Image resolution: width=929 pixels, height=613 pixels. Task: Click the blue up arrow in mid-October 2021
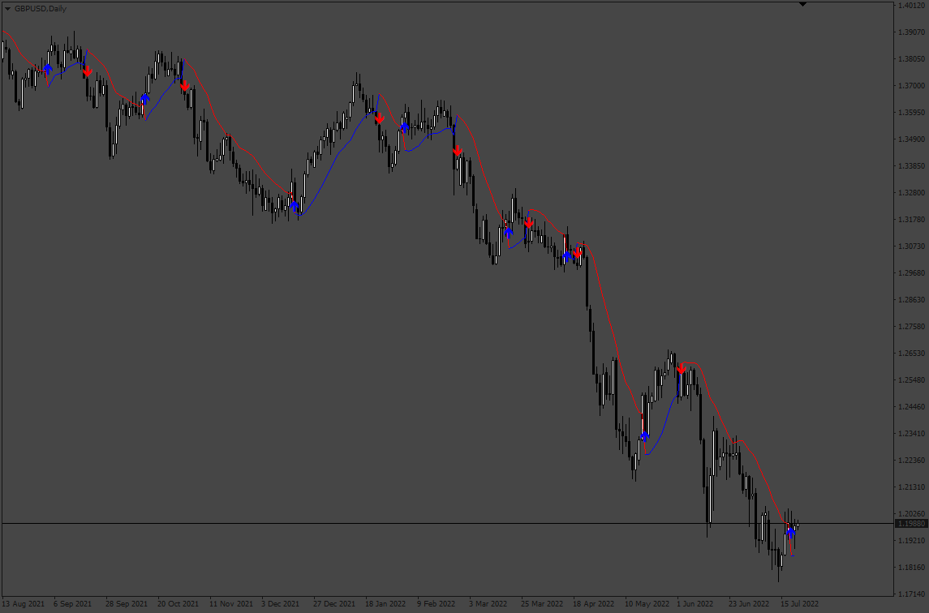145,98
